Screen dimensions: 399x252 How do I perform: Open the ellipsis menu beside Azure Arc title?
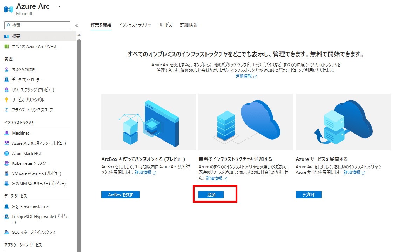(x=59, y=6)
